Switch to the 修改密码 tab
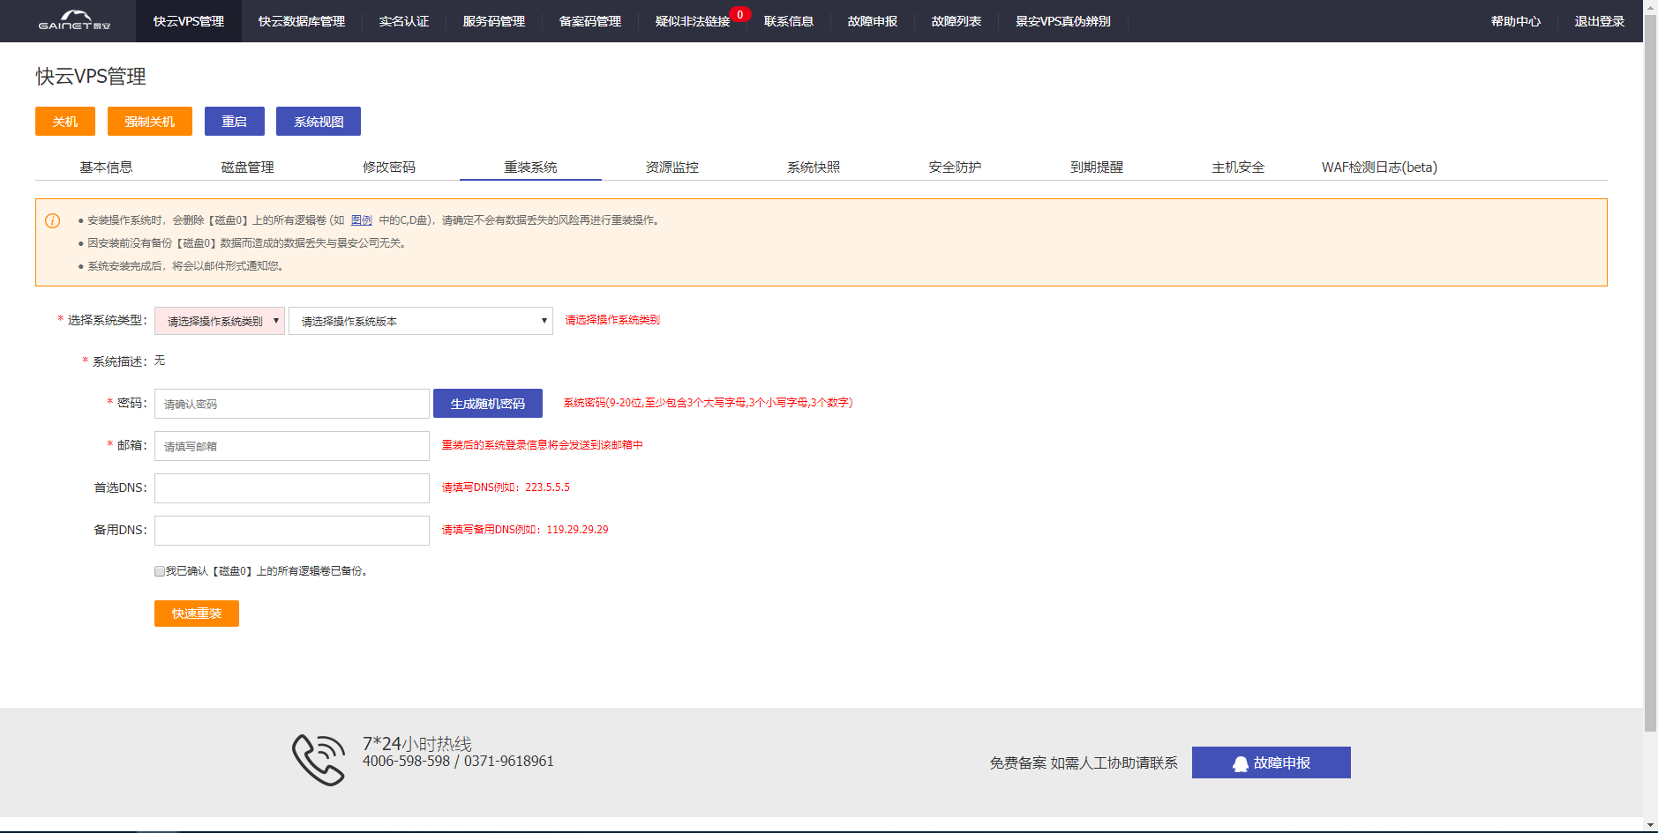 [389, 167]
